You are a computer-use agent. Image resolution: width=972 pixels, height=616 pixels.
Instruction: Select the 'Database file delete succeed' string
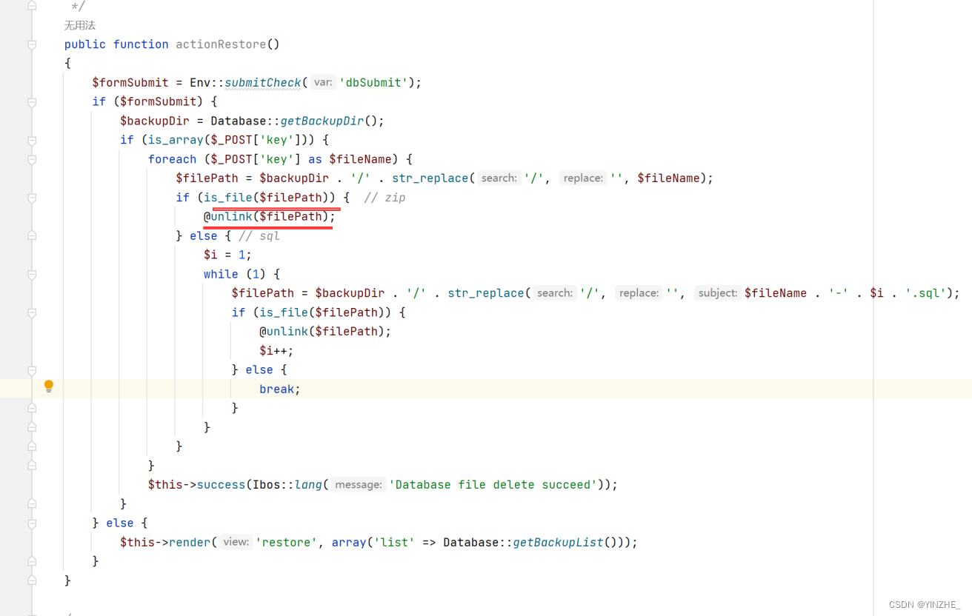coord(493,485)
